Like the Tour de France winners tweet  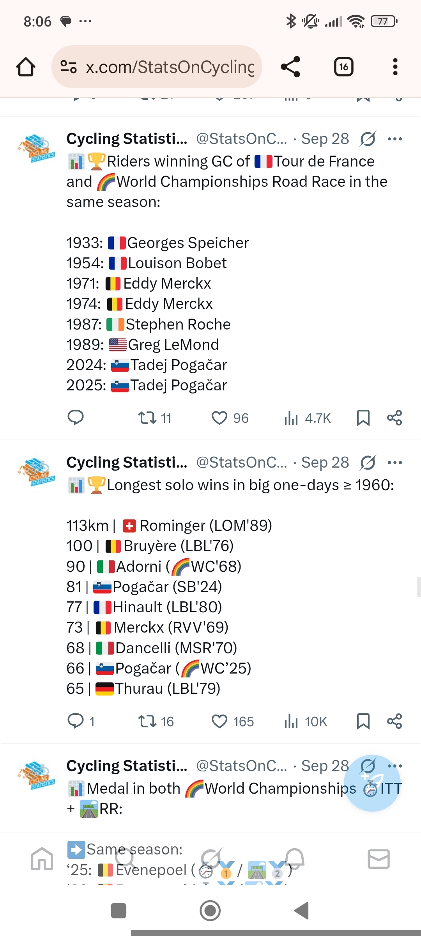pyautogui.click(x=219, y=418)
